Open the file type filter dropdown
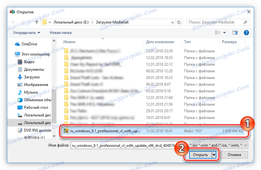 tap(245, 145)
